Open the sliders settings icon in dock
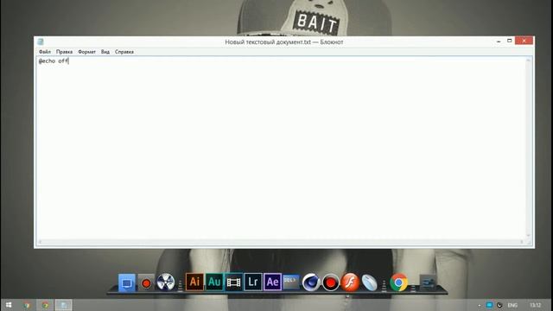 pos(428,282)
